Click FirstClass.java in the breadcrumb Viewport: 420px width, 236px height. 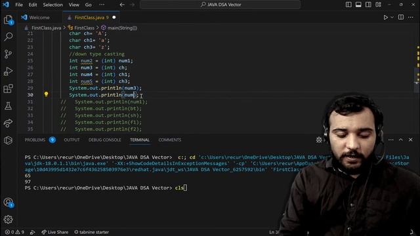coord(46,28)
